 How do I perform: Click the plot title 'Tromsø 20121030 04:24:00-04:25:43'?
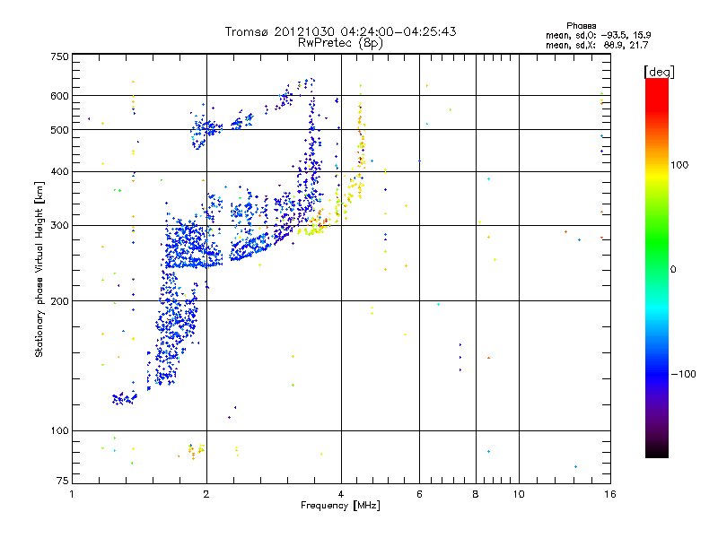click(x=340, y=31)
